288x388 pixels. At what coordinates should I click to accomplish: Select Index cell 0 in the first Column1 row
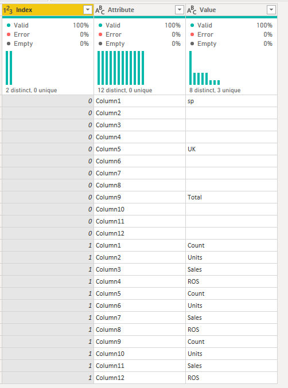tap(48, 101)
